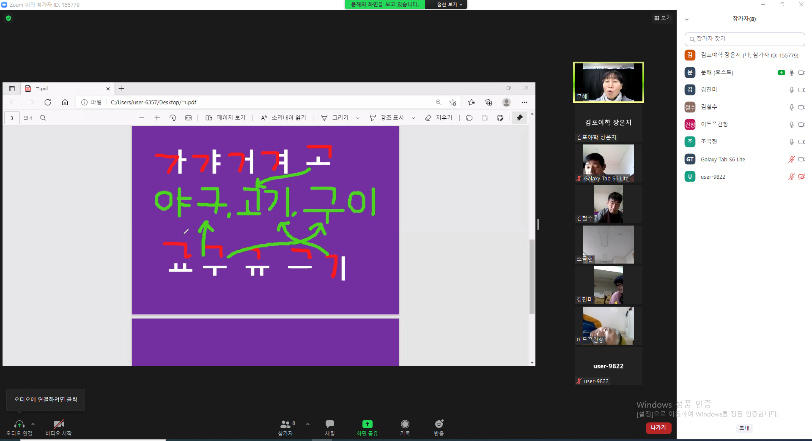
Task: Select the 그리기 draw tool
Action: click(335, 118)
